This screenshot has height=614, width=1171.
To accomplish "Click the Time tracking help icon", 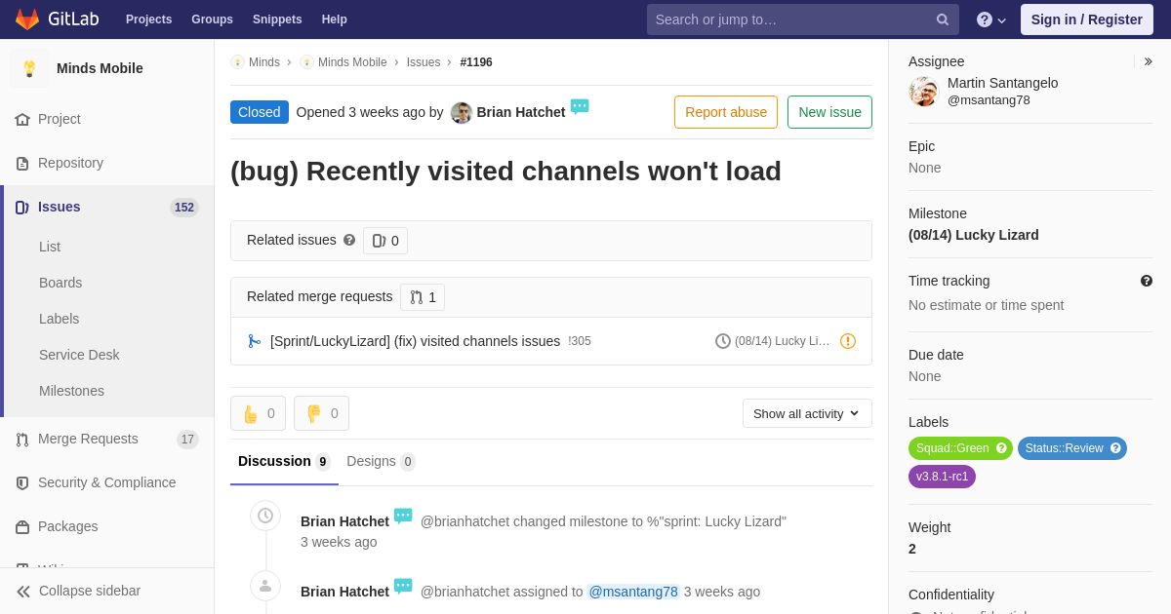I will click(x=1147, y=281).
